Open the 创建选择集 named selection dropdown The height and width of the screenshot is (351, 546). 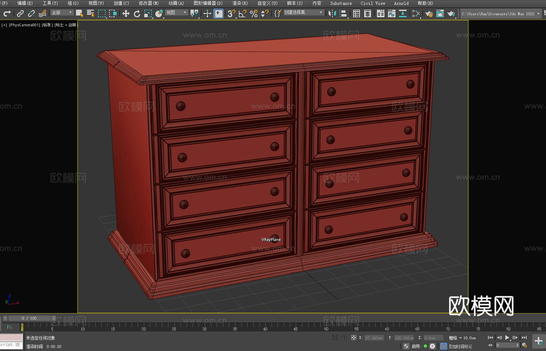pyautogui.click(x=304, y=12)
